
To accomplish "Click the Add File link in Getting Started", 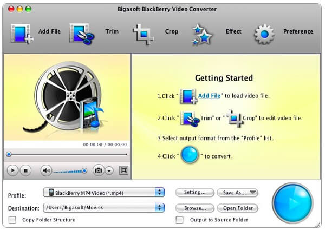I will (209, 96).
